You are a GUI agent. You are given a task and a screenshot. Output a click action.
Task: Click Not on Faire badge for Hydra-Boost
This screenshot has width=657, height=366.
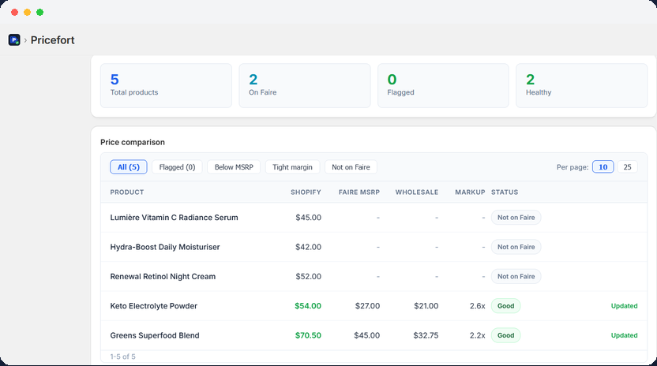click(516, 247)
